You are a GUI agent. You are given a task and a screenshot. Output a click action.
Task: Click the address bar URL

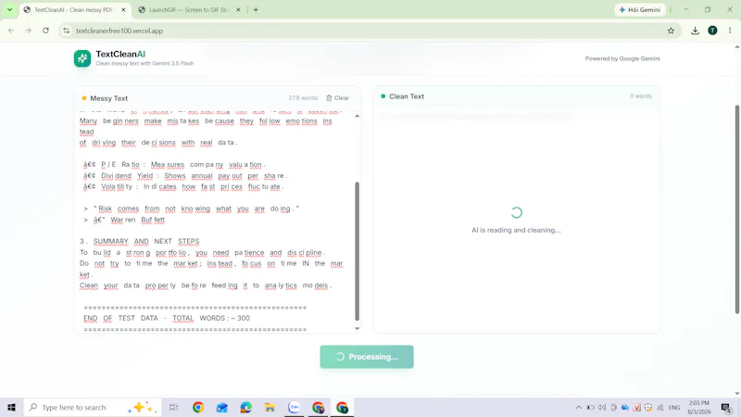119,31
